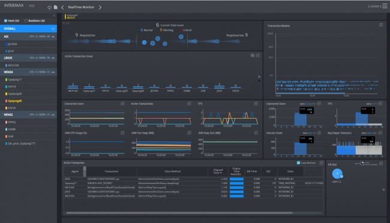Expand the Avg Elapse Time chart

(380, 132)
